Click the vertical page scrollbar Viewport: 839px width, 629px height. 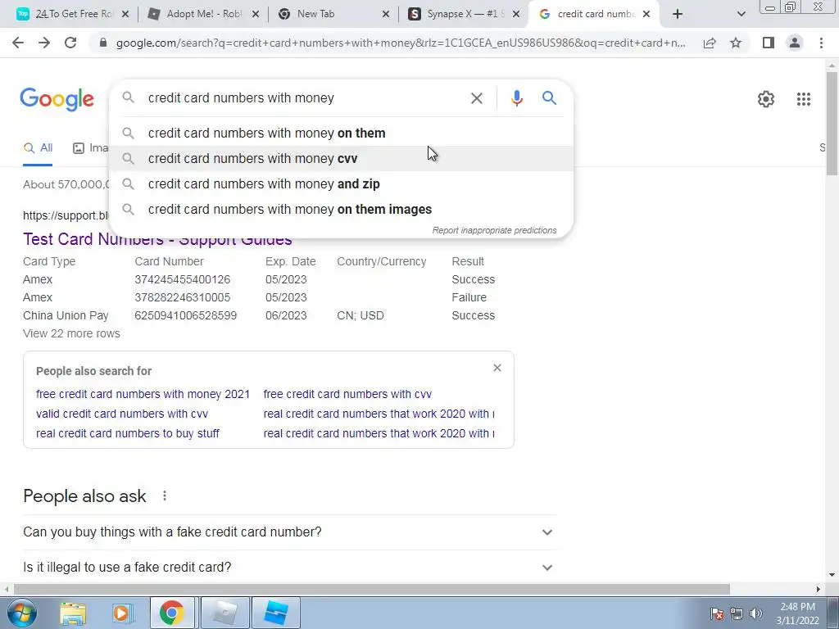click(x=832, y=124)
